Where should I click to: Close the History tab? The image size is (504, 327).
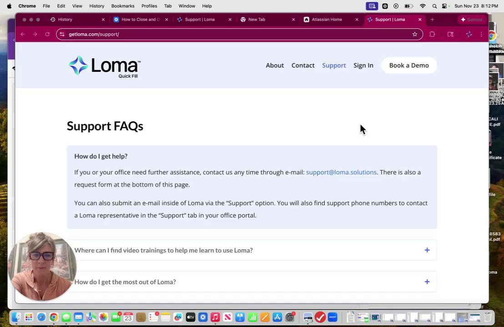pyautogui.click(x=103, y=19)
